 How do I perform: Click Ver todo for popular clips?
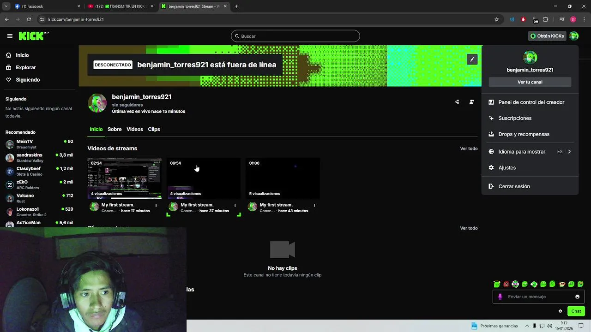[x=469, y=228]
